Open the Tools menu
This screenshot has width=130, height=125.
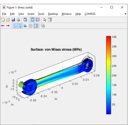(x=41, y=14)
